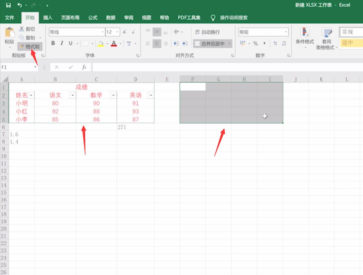Viewport: 363px width, 275px height.
Task: Switch to the 审阅 Review tab
Action: point(129,17)
